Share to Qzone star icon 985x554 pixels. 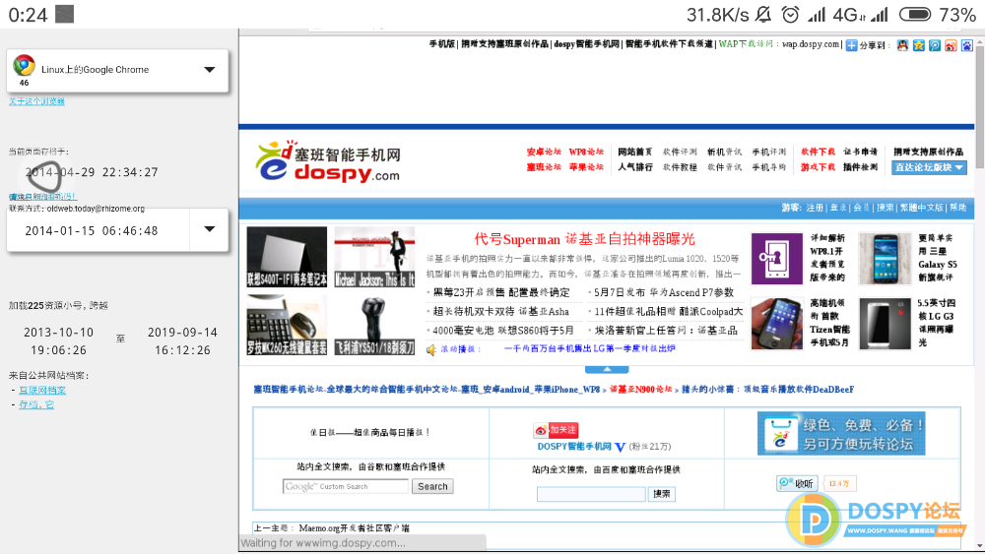coord(918,45)
